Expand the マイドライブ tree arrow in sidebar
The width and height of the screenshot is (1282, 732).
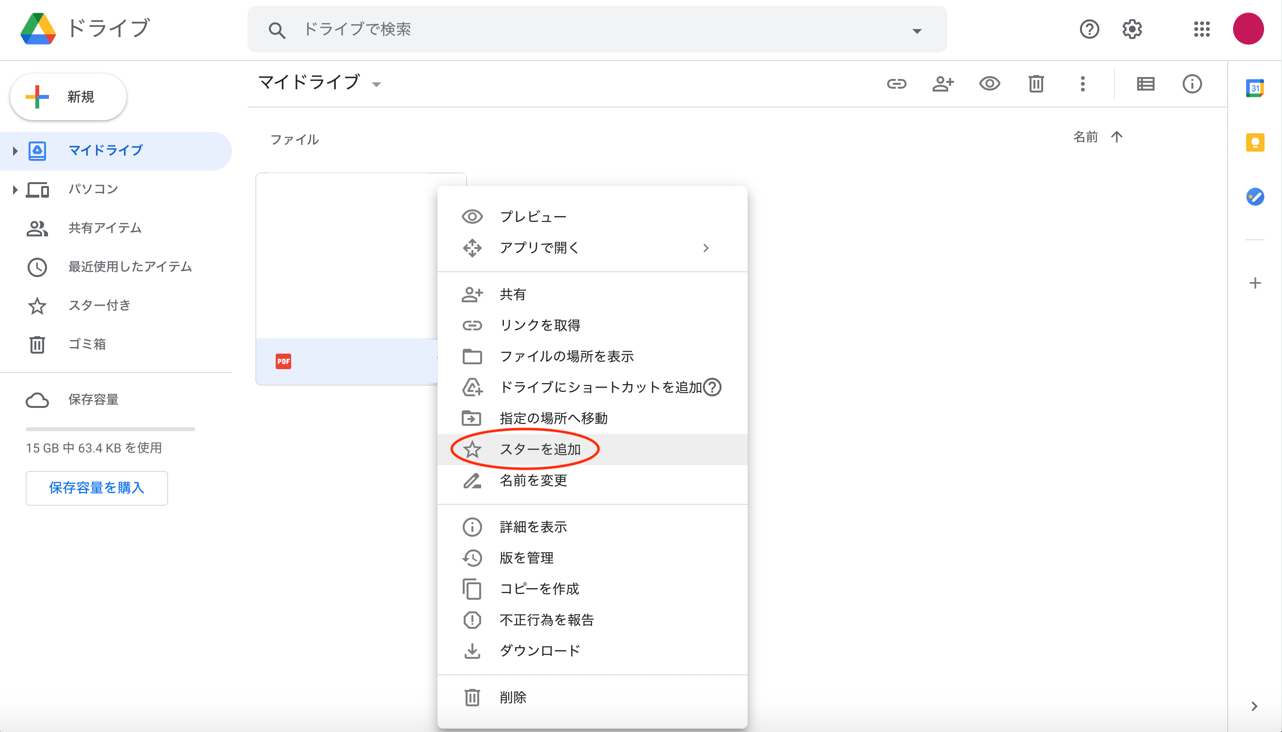15,151
